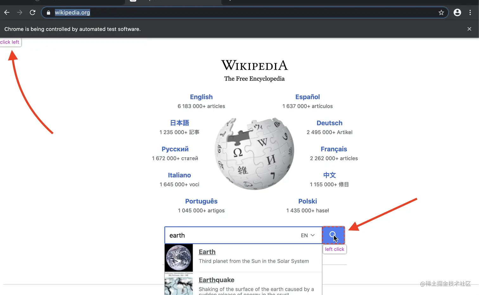
Task: Click '1 645 000+ voci' text
Action: tap(179, 184)
